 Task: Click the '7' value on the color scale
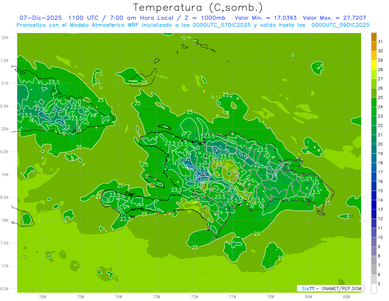coord(379,266)
